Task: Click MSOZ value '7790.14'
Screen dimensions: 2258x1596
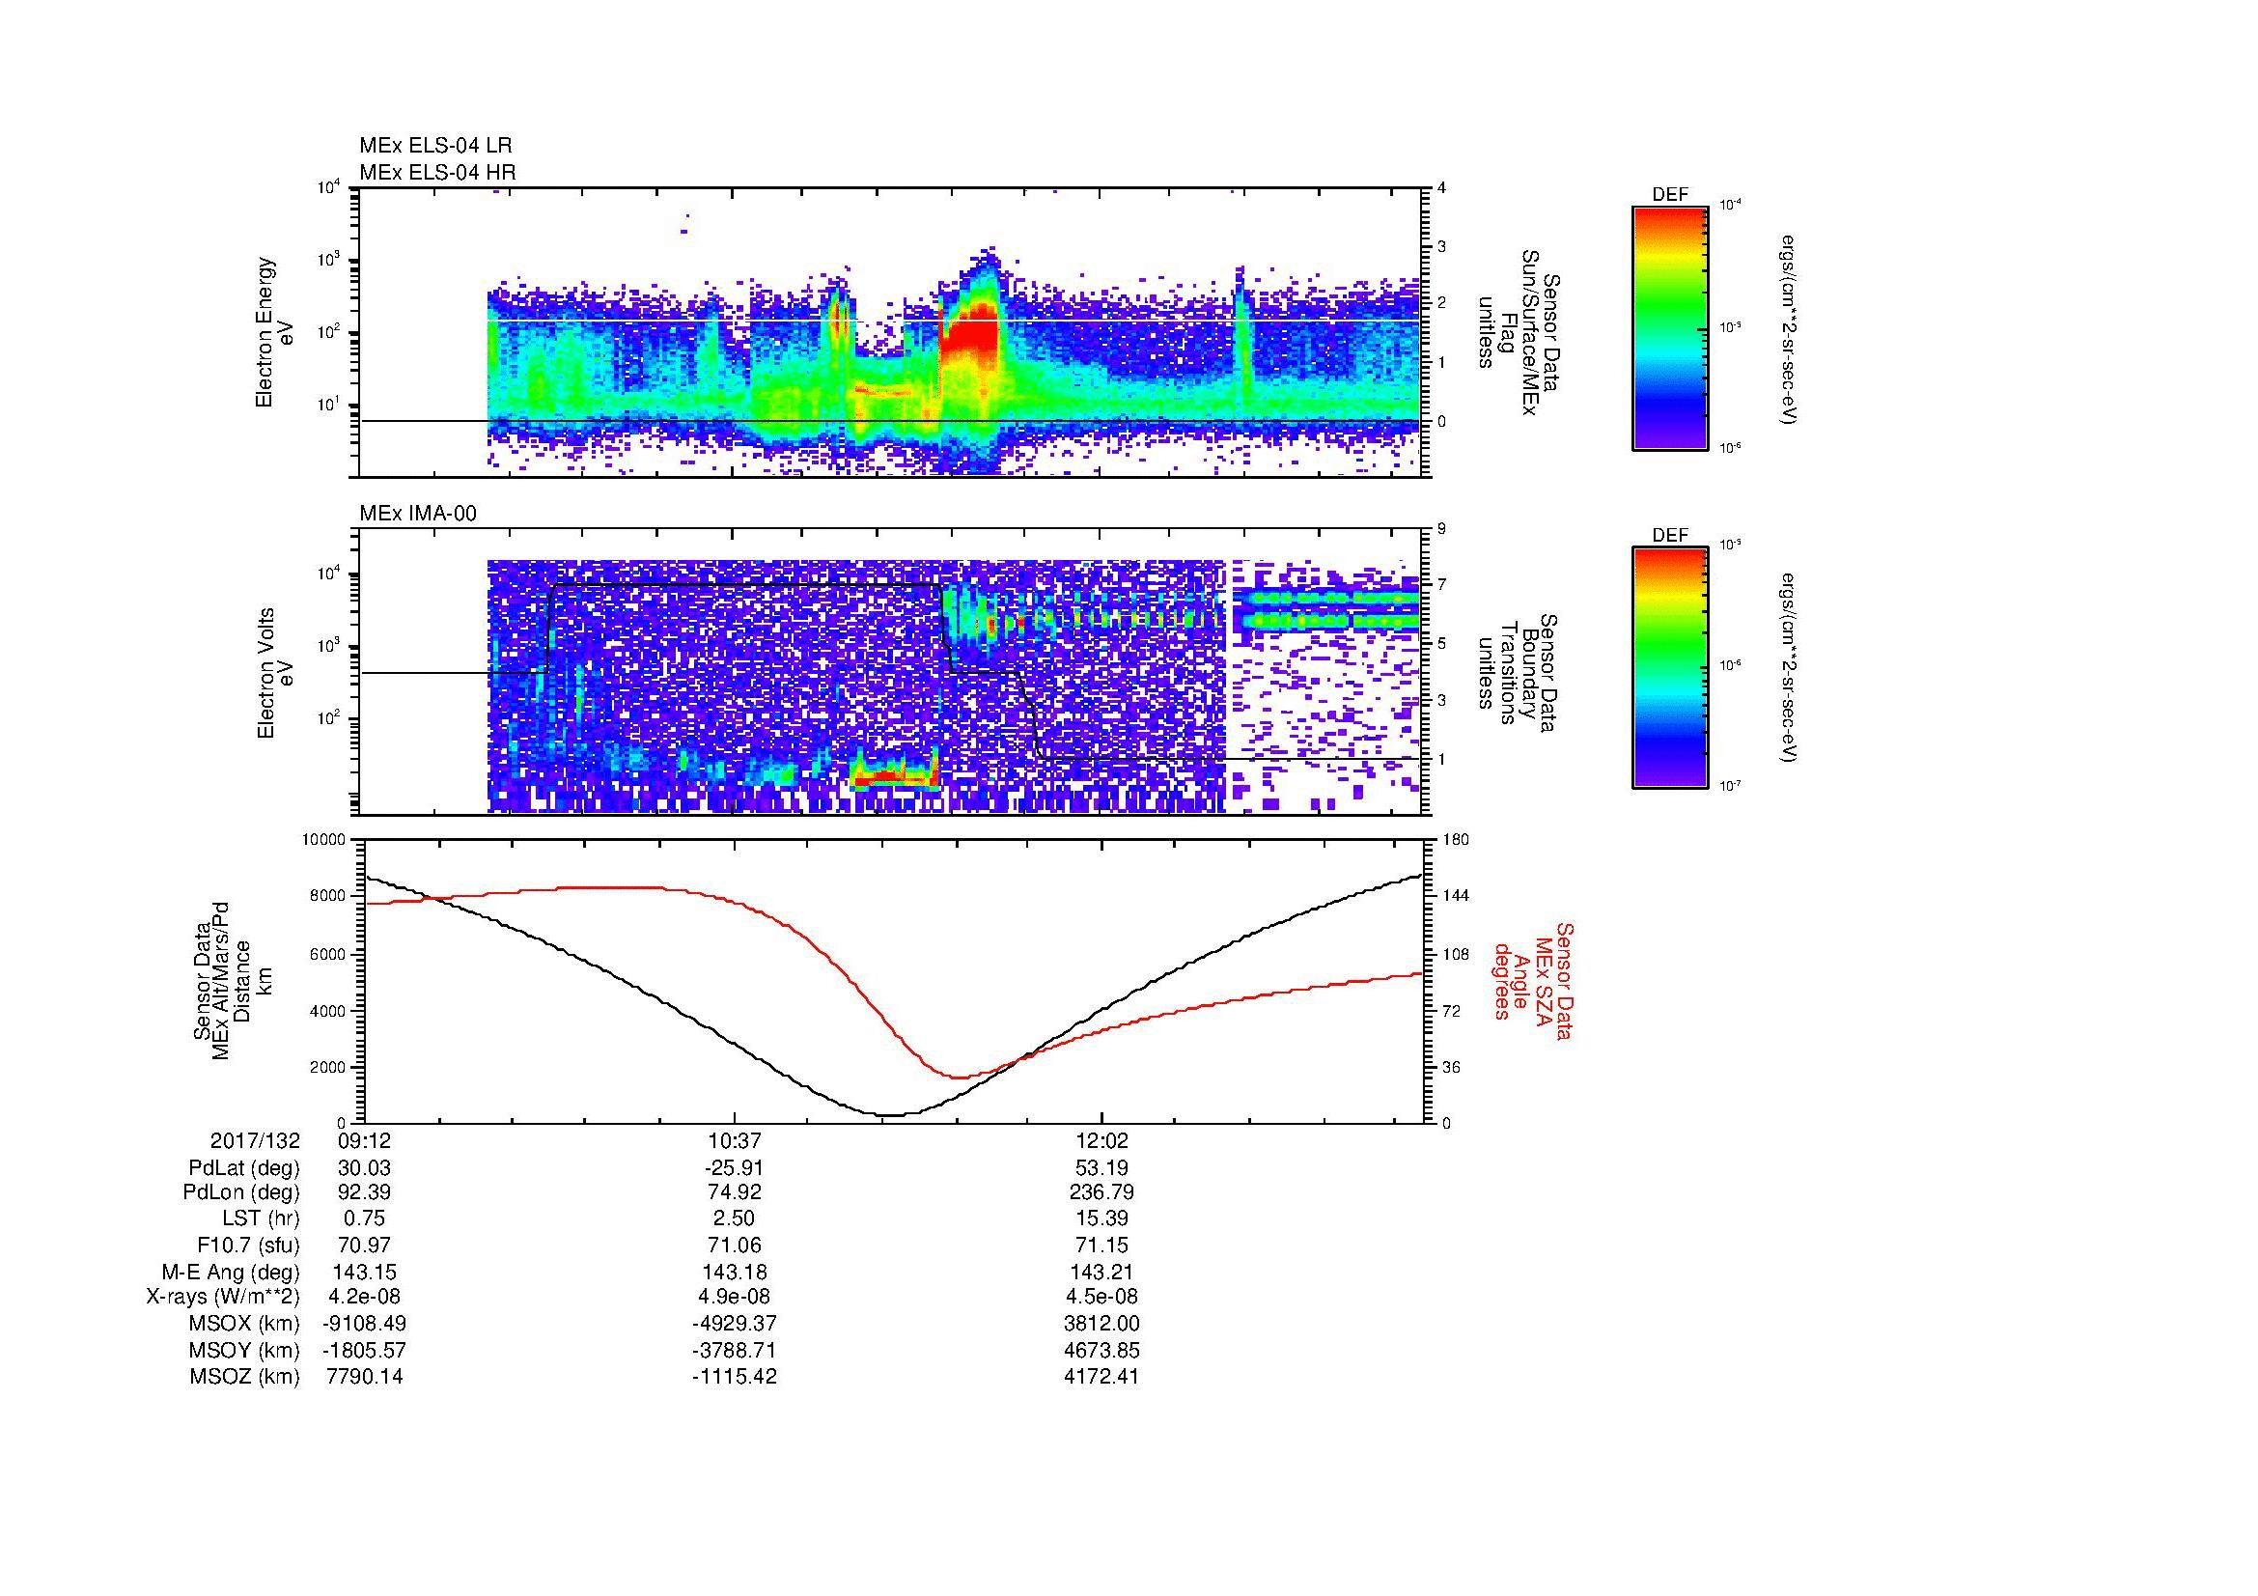Action: (365, 1378)
